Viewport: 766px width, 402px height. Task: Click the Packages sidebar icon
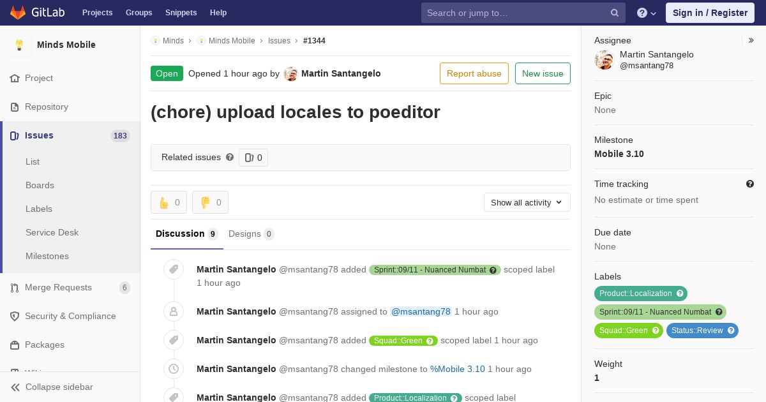pos(15,345)
